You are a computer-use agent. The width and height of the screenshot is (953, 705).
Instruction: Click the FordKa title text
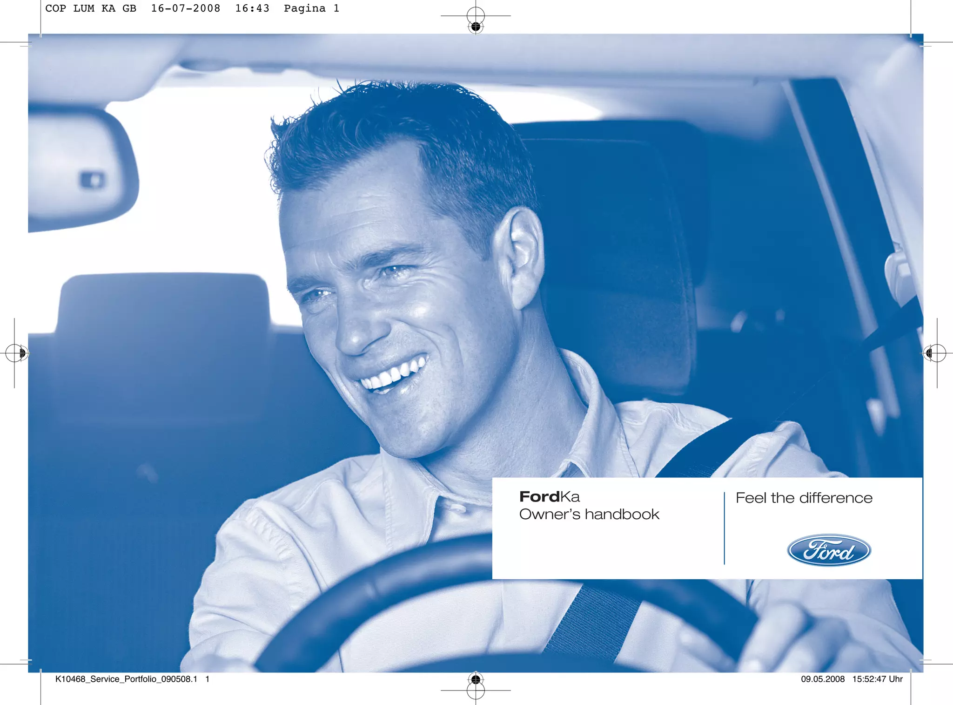coord(549,497)
